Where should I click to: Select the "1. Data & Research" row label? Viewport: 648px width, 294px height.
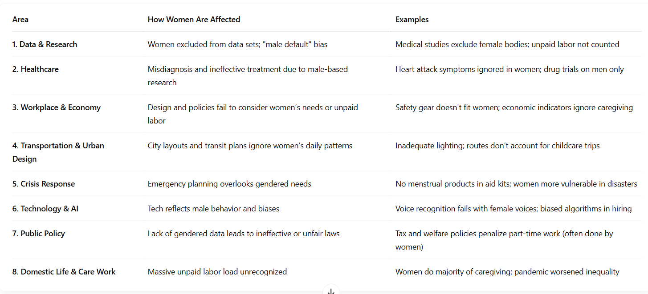pos(45,44)
